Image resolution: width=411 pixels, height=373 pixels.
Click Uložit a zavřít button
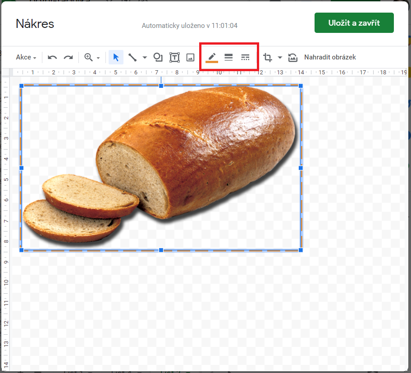coord(354,23)
